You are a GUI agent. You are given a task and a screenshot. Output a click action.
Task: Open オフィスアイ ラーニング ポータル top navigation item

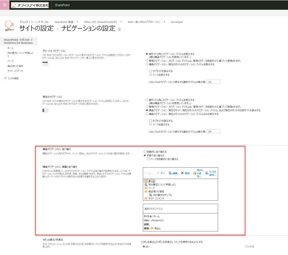click(x=34, y=22)
